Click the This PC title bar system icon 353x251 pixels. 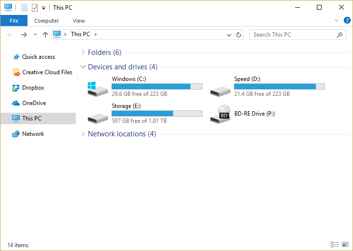coord(8,7)
